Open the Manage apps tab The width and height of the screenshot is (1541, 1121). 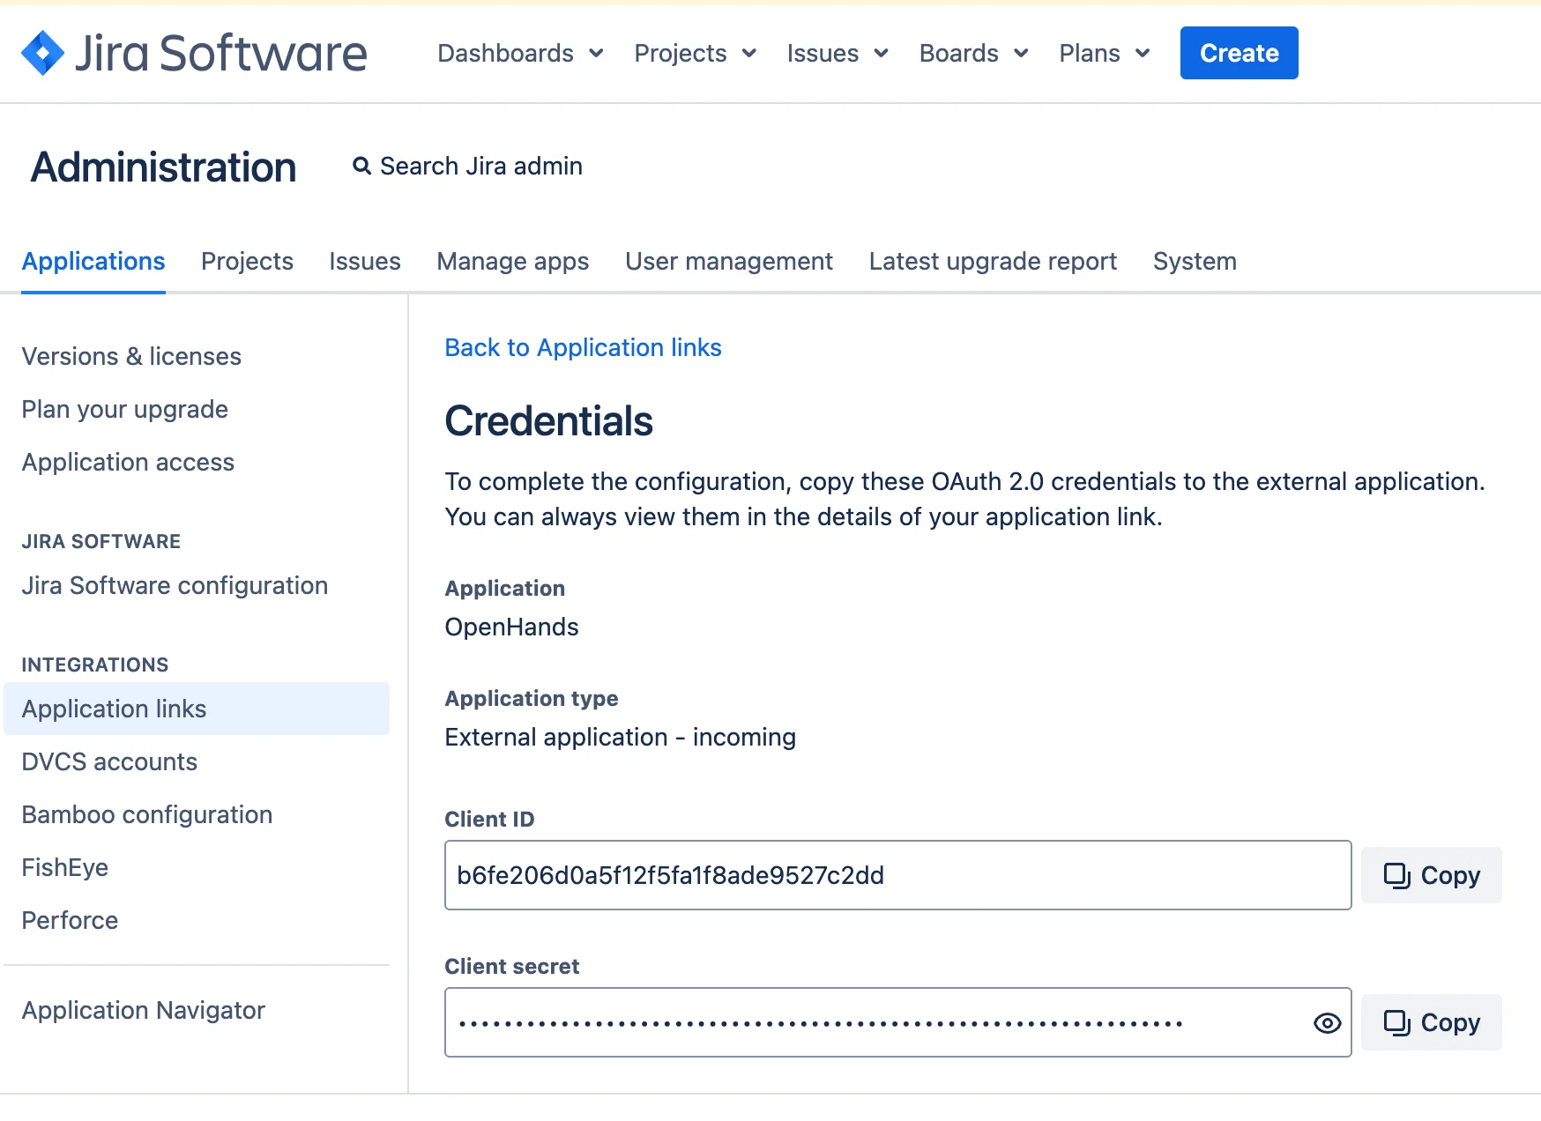coord(513,262)
